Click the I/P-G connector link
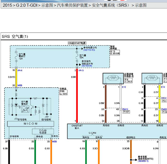The height and width of the screenshot is (164, 167). [x=81, y=70]
